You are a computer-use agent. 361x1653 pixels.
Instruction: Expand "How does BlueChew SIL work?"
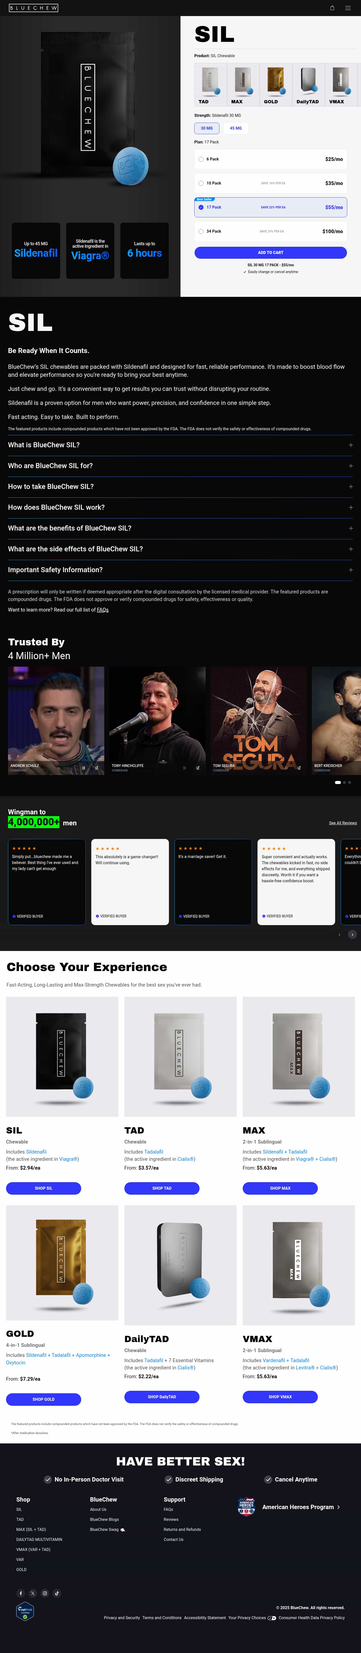click(180, 507)
